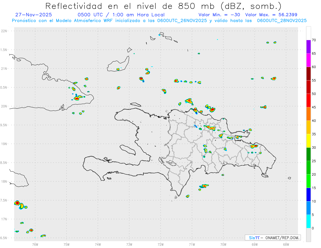Select the '75W' longitude axis label

pyautogui.click(x=67, y=244)
